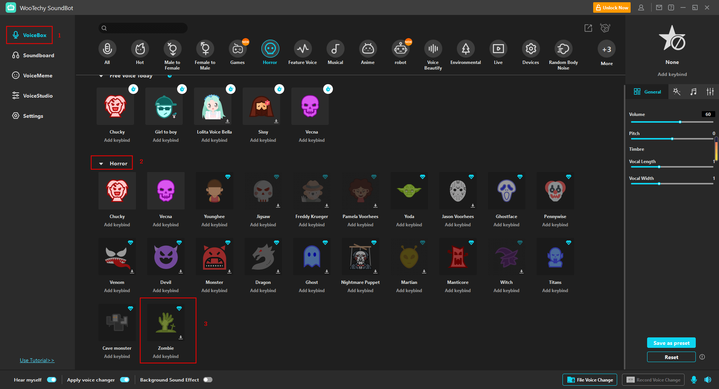The image size is (719, 389).
Task: Click the export/pop-out icon near search
Action: point(588,28)
